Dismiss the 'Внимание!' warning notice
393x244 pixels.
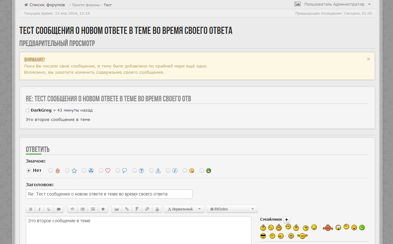(368, 59)
